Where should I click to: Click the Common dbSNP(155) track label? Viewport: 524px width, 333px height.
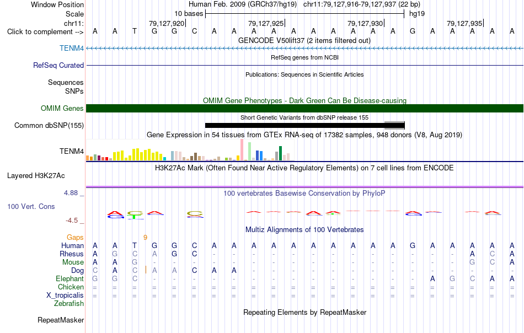coord(49,125)
